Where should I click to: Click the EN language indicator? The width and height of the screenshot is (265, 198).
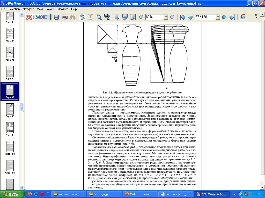234,194
